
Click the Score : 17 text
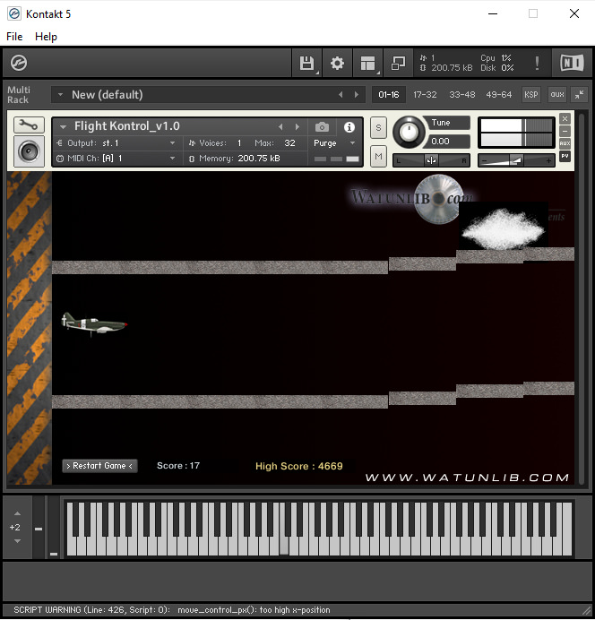coord(178,466)
